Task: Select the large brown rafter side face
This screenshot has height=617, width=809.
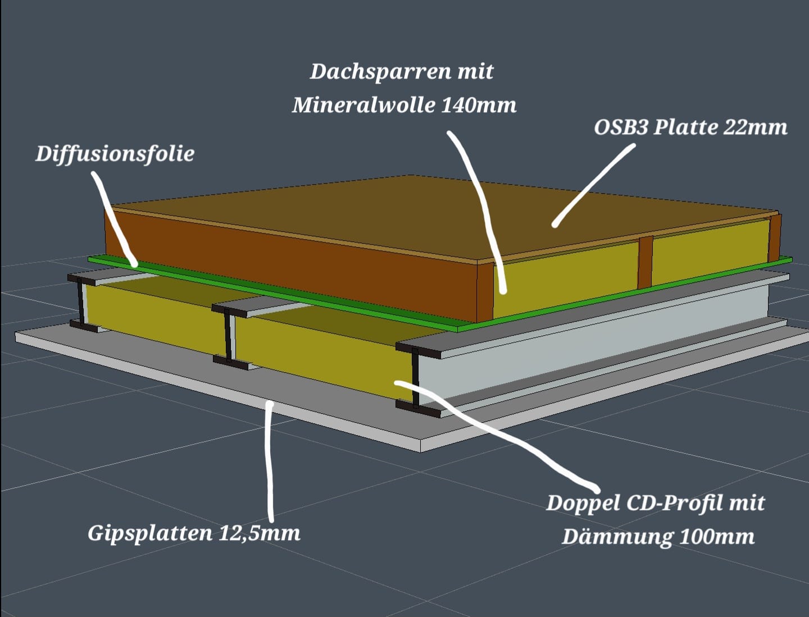Action: tap(281, 264)
